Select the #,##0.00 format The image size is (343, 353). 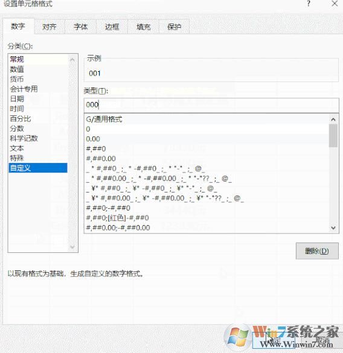[x=207, y=159]
